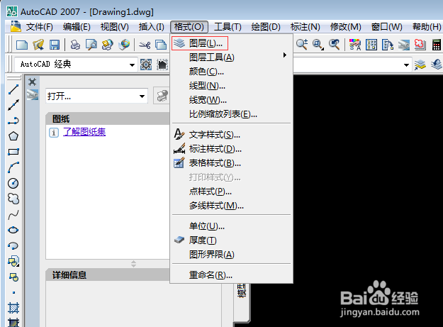Choose 文字样式(S)... menu entry
The width and height of the screenshot is (443, 327).
click(x=231, y=135)
